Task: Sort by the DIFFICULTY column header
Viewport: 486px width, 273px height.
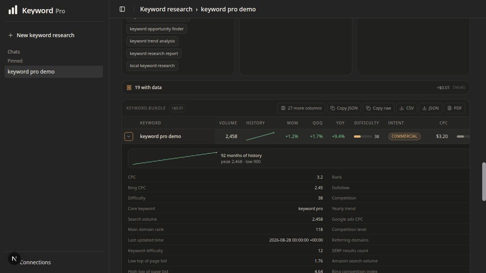Action: click(x=366, y=123)
